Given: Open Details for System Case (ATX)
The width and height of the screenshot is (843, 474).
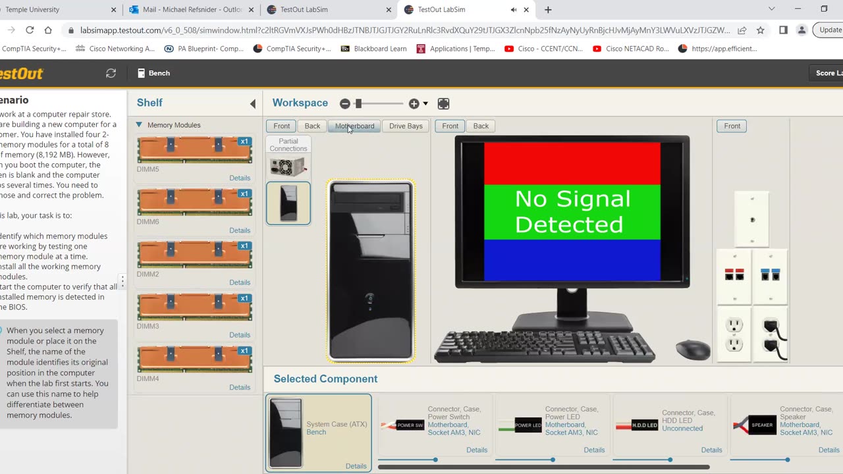Looking at the screenshot, I should pyautogui.click(x=356, y=466).
